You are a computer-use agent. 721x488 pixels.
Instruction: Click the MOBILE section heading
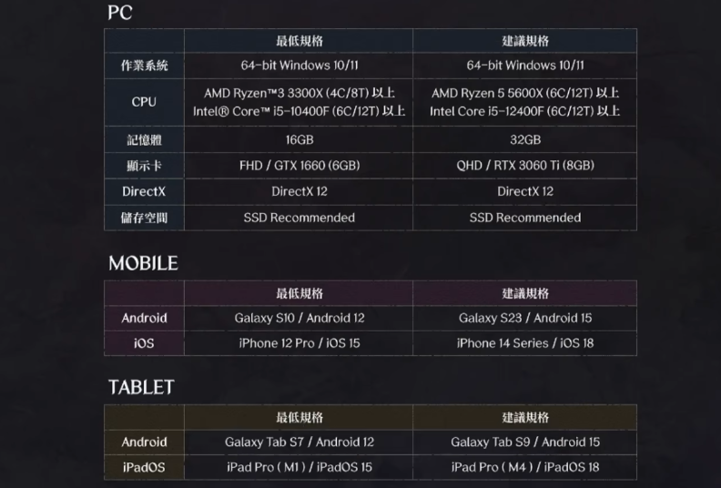pos(143,263)
